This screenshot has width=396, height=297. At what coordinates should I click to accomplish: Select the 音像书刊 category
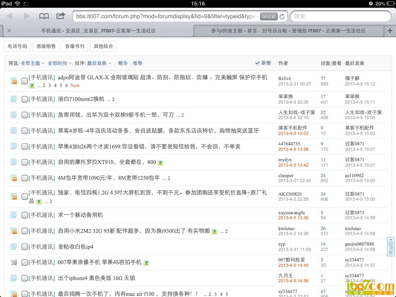pos(75,46)
